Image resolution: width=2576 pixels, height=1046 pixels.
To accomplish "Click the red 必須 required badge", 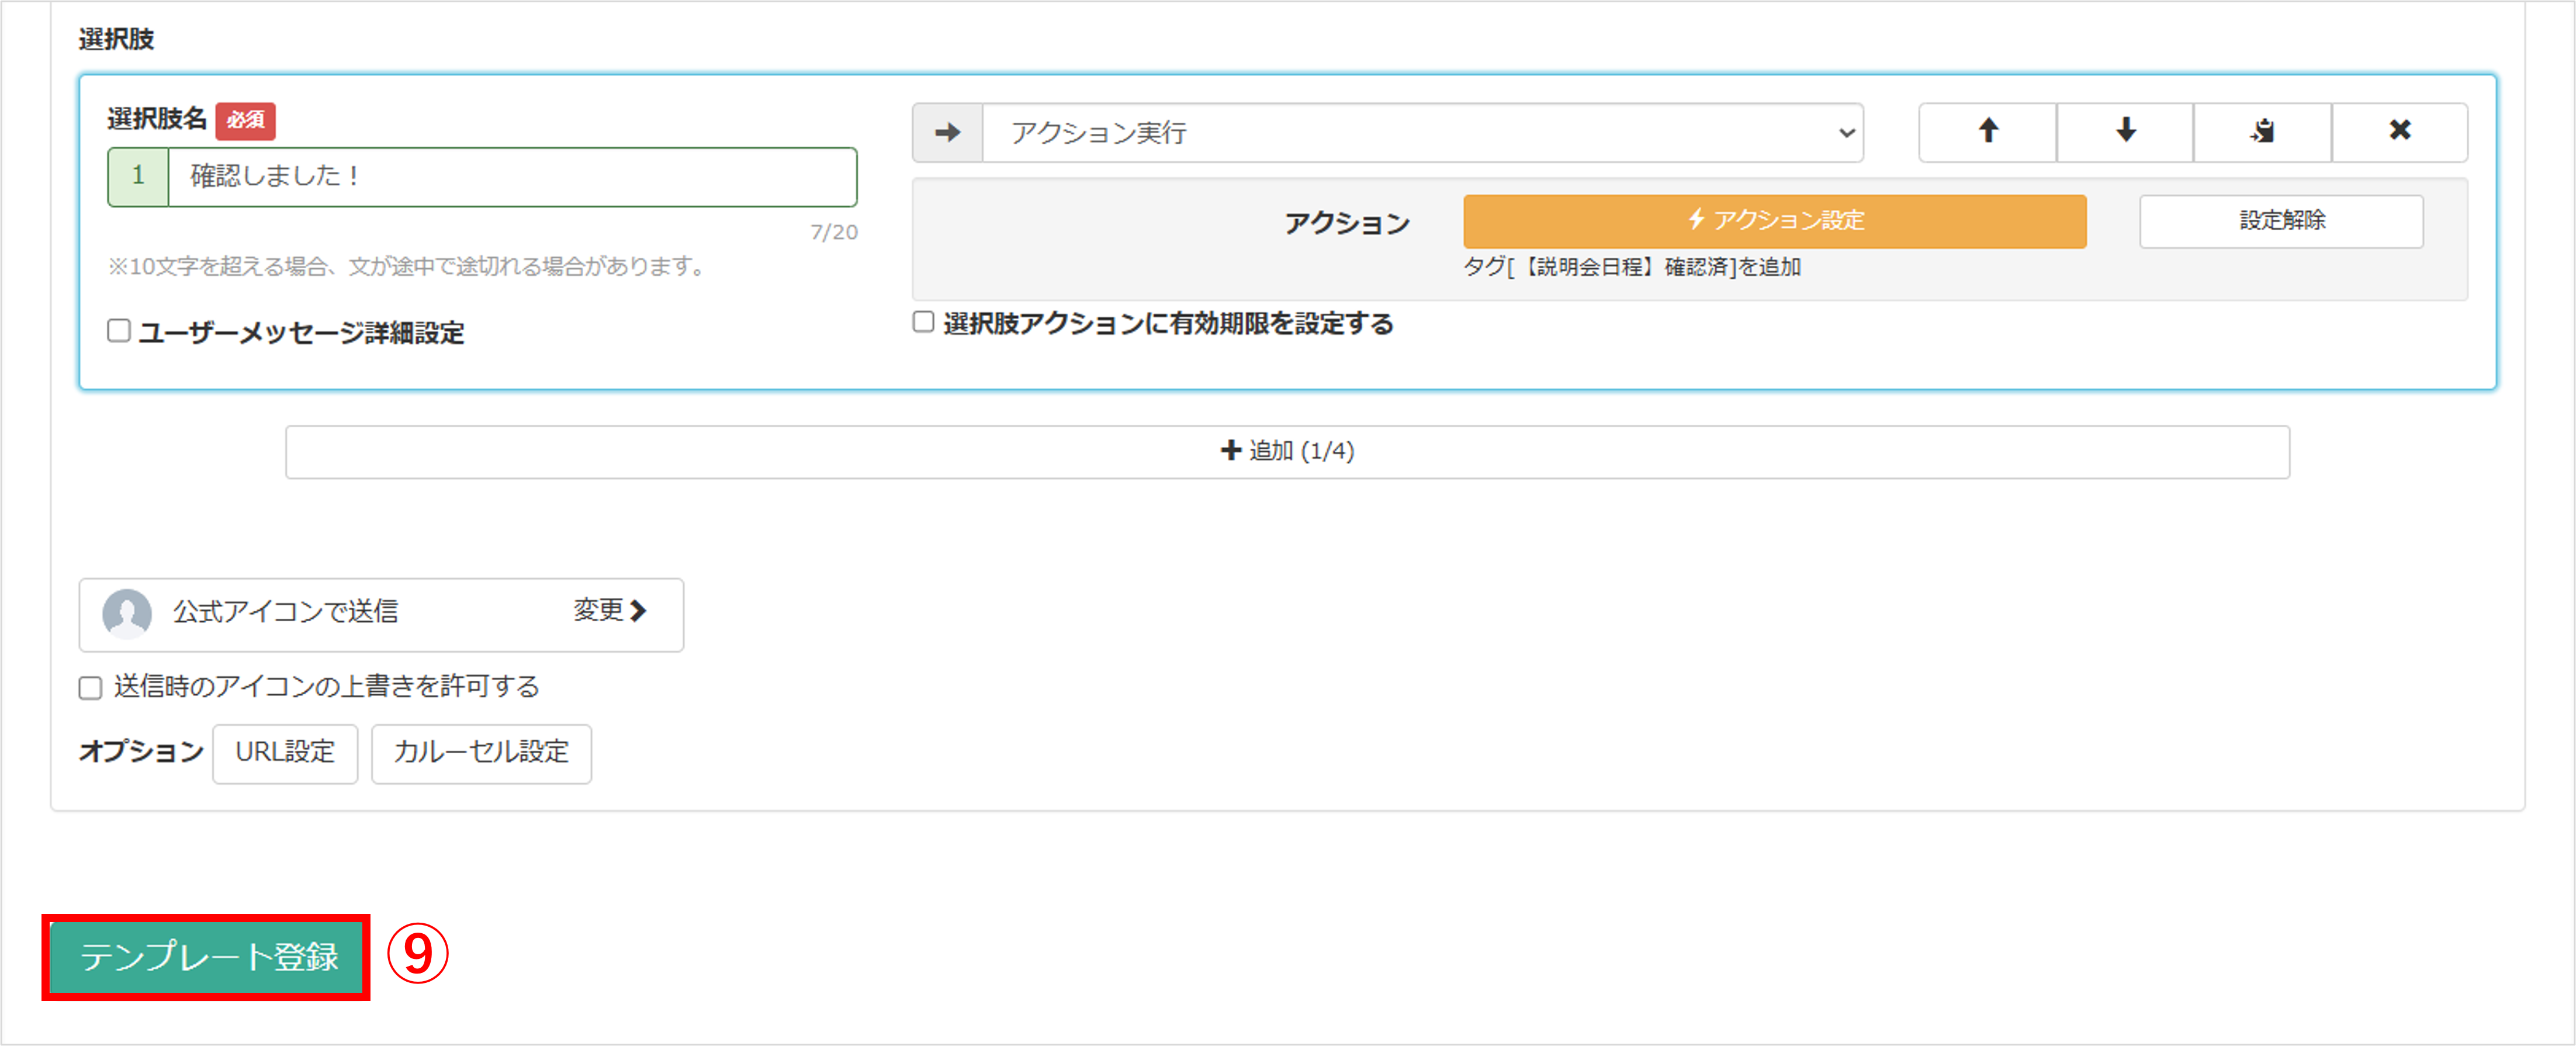I will 245,121.
